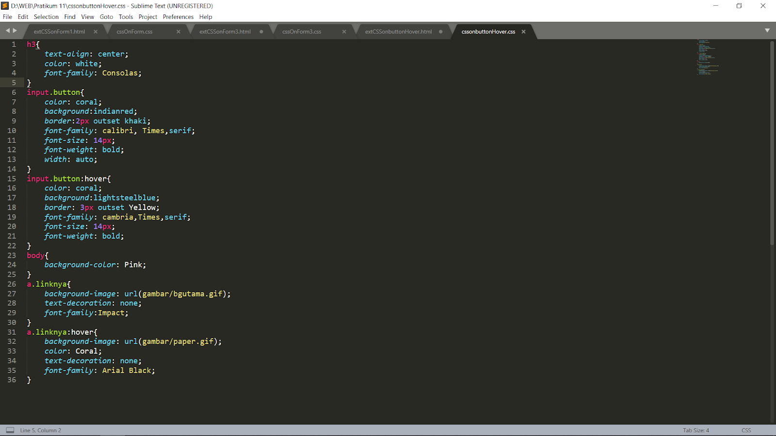Click 'color: white;' declaration
Screen dimensions: 776x436
[x=73, y=63]
